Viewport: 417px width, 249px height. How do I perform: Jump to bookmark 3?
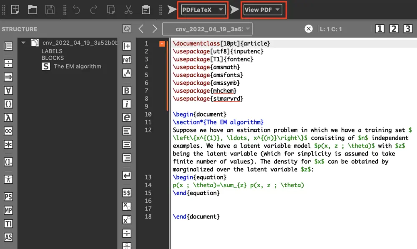408,29
